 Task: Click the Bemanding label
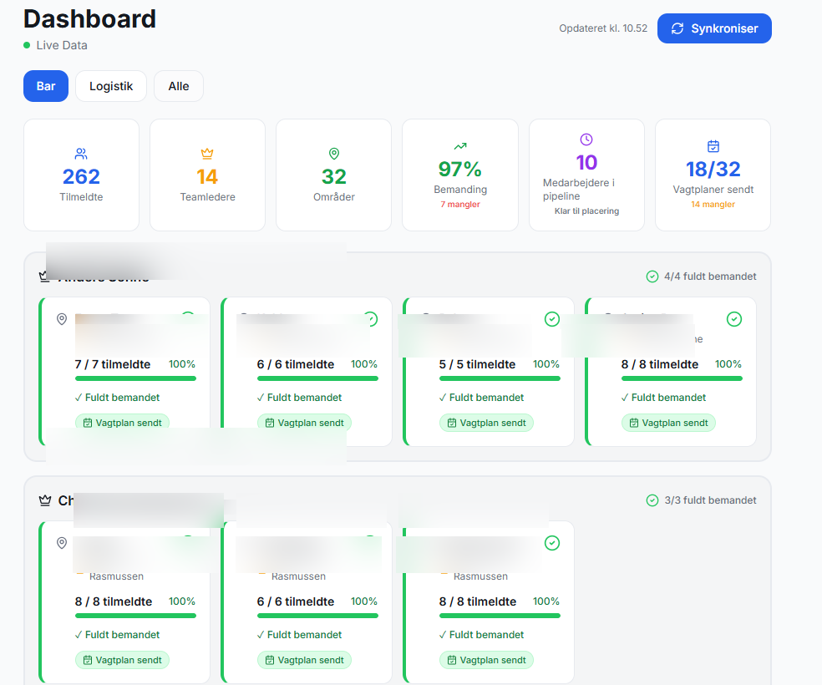[x=460, y=190]
